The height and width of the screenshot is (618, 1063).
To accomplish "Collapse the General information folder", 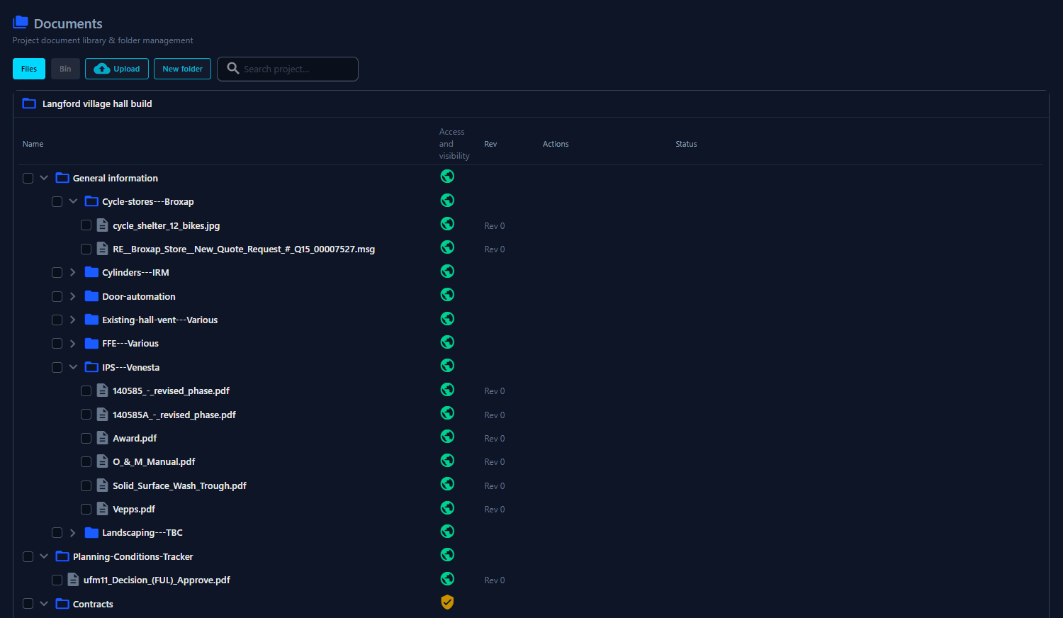I will 44,178.
